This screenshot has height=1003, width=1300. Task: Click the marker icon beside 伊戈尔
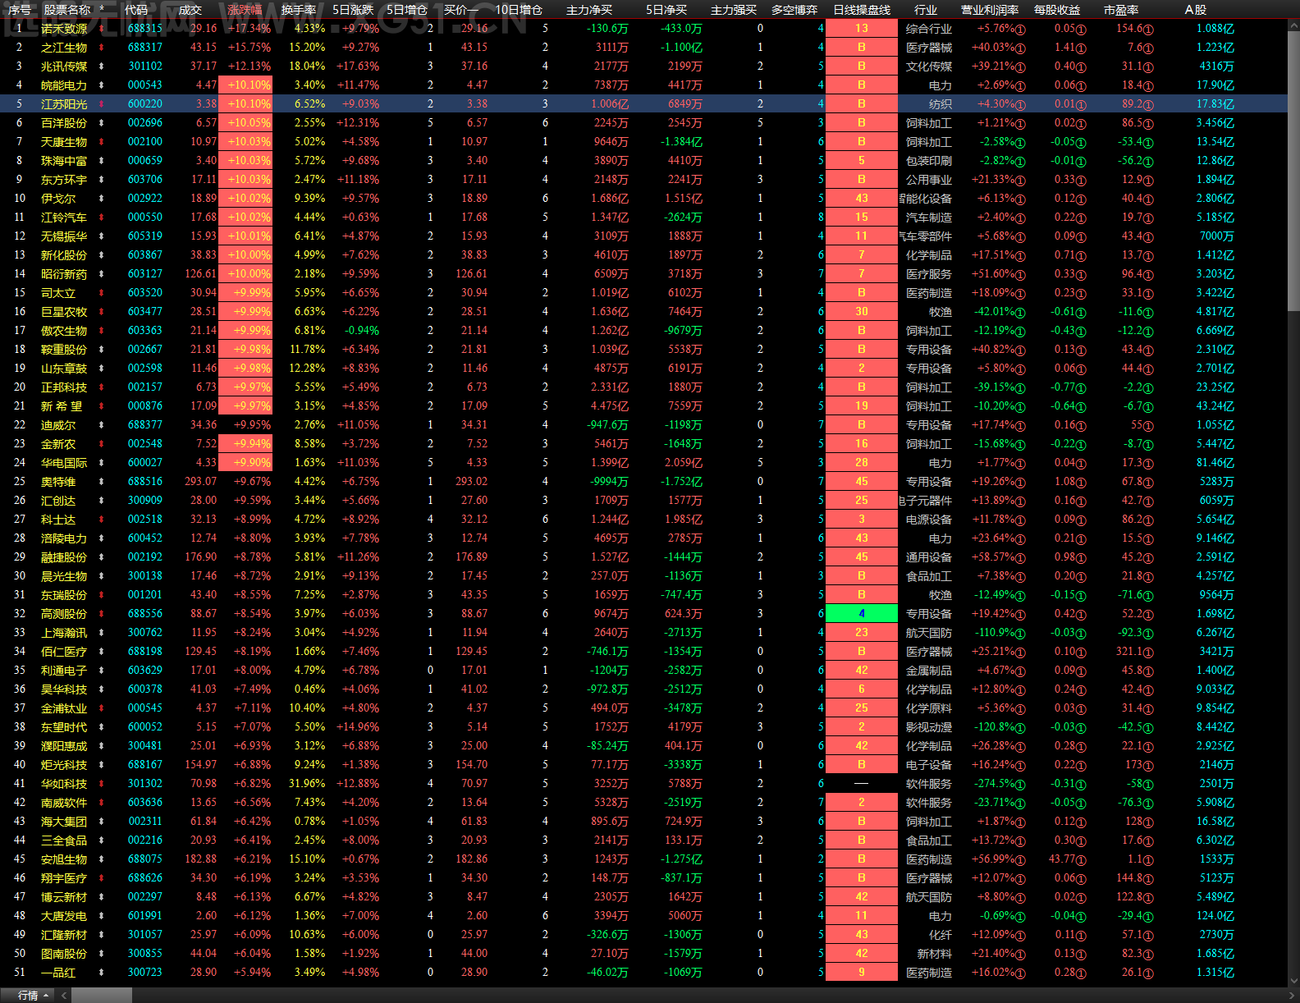coord(102,199)
